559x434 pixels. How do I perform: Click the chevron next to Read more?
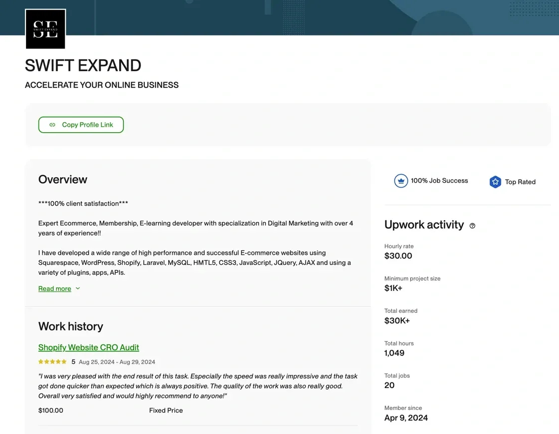coord(78,288)
